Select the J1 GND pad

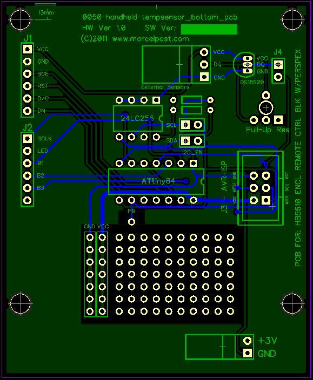(x=28, y=62)
